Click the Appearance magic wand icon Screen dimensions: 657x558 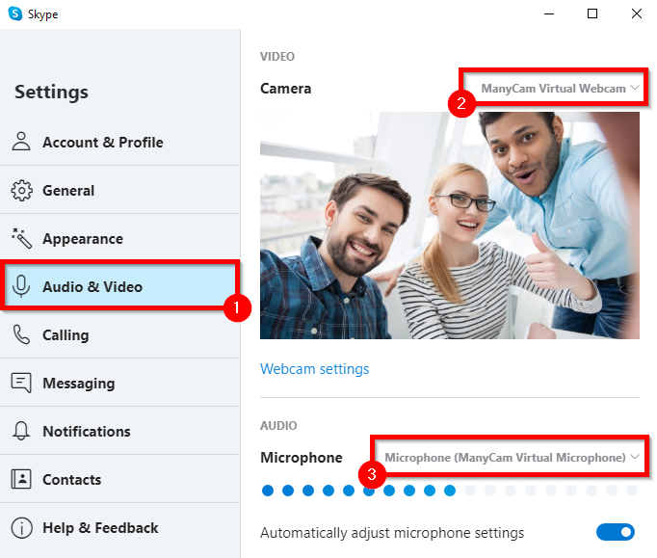tap(21, 238)
